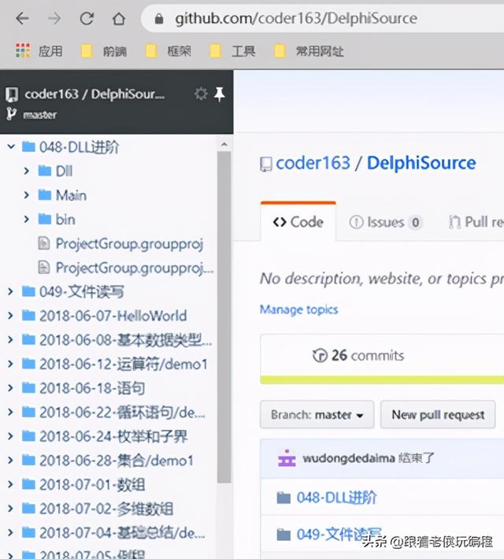The width and height of the screenshot is (504, 559).
Task: Click the commits clock icon
Action: [x=320, y=355]
